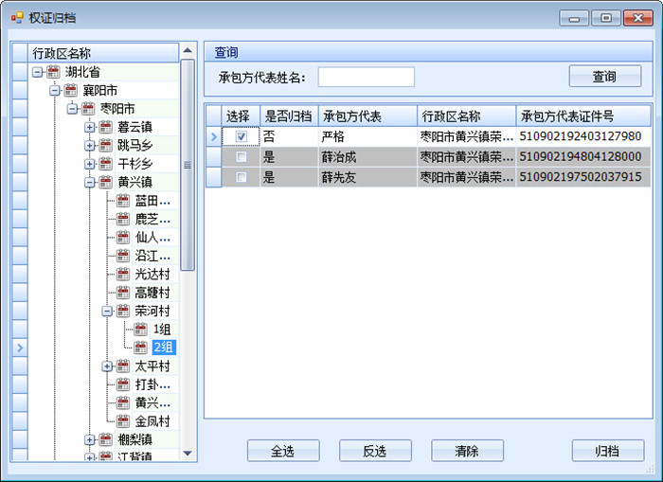Sort by 是否归档 column header
The image size is (663, 482).
289,116
